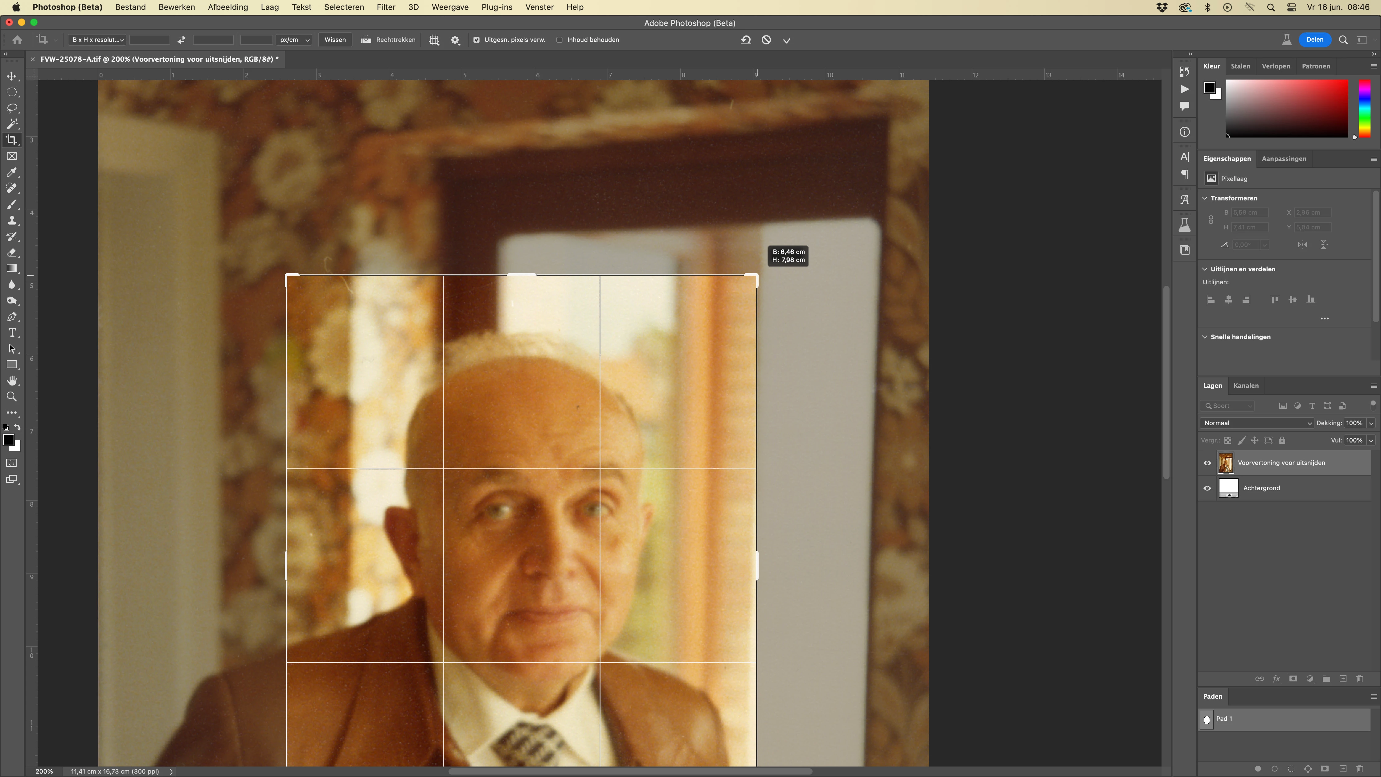Enable the Inhoud behouden checkbox
The image size is (1381, 777).
click(559, 40)
